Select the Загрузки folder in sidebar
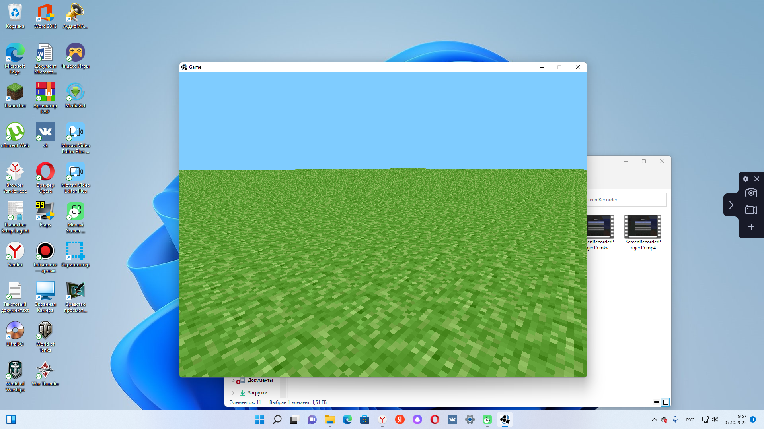This screenshot has height=429, width=764. tap(257, 393)
